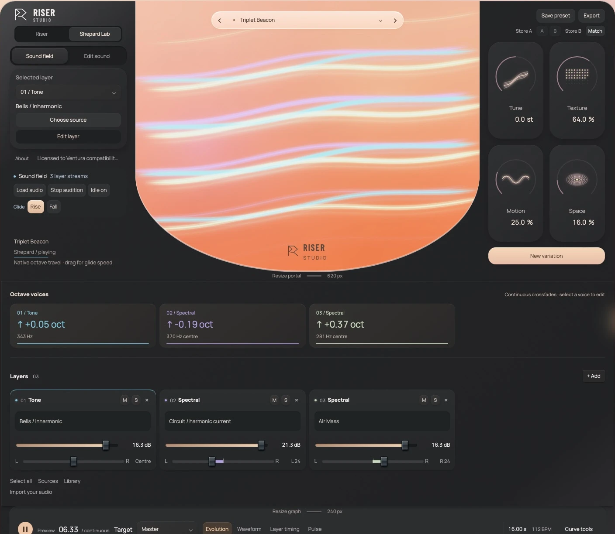
Task: Click Import your audio link
Action: (x=31, y=492)
